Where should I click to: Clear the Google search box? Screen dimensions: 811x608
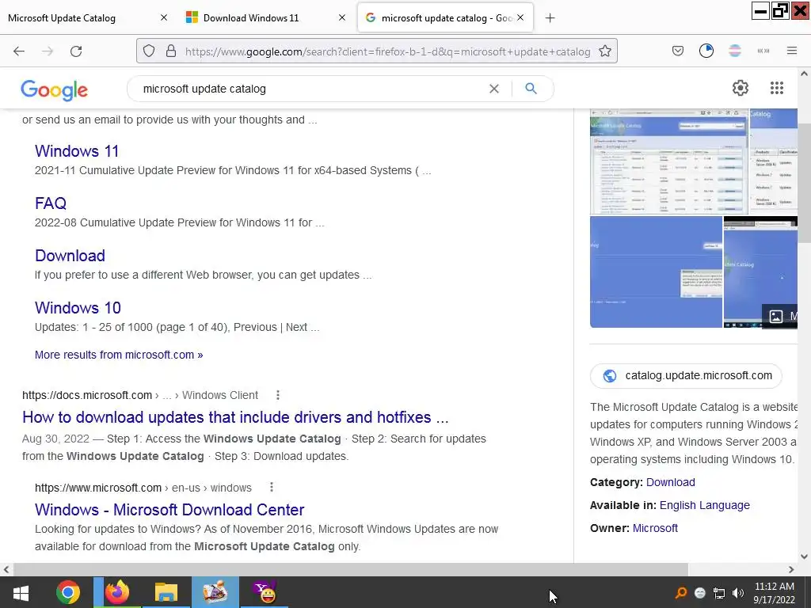[x=494, y=89]
